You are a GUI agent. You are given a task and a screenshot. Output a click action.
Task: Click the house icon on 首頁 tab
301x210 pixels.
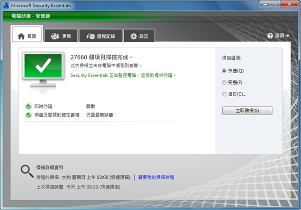[21, 36]
